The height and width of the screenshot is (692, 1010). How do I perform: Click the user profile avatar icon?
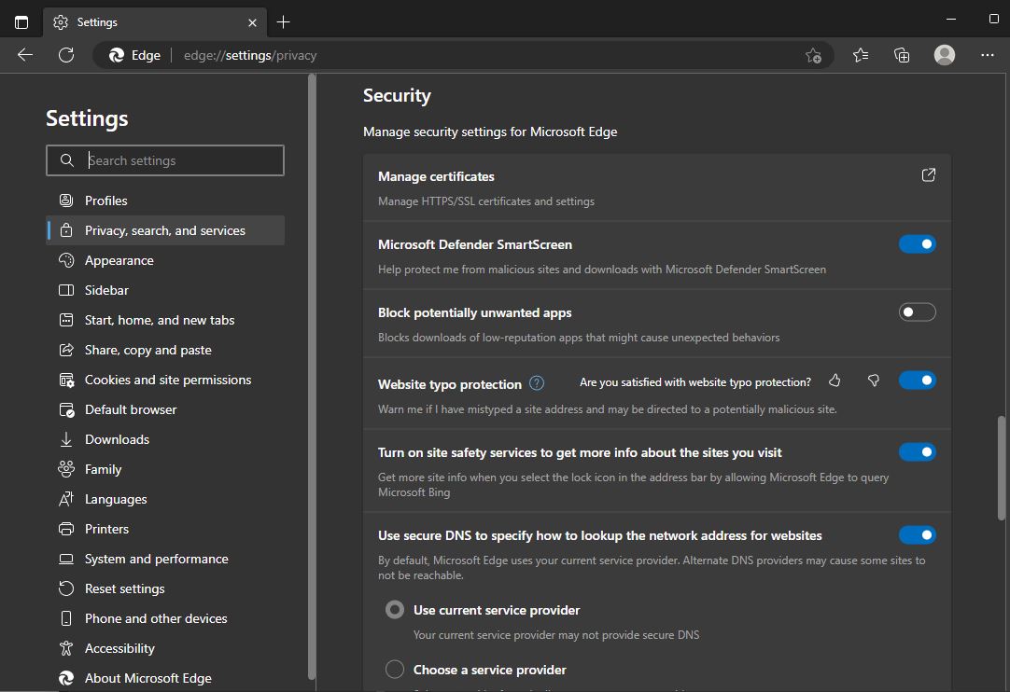[x=945, y=55]
